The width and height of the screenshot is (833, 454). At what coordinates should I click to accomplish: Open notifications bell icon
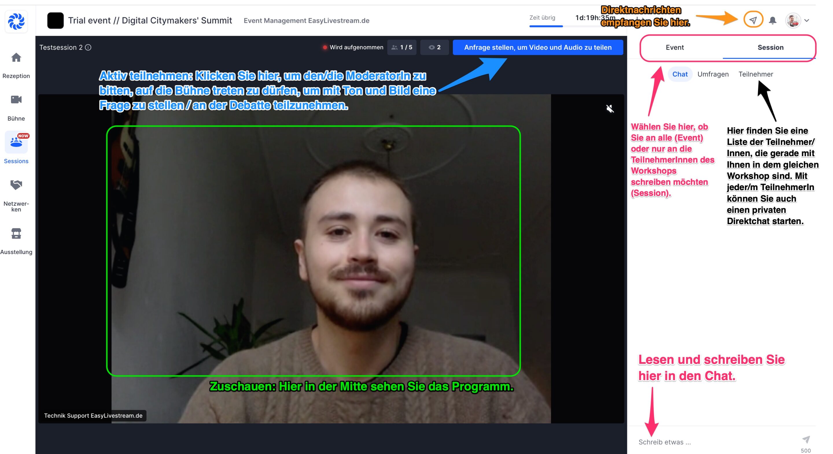tap(773, 20)
